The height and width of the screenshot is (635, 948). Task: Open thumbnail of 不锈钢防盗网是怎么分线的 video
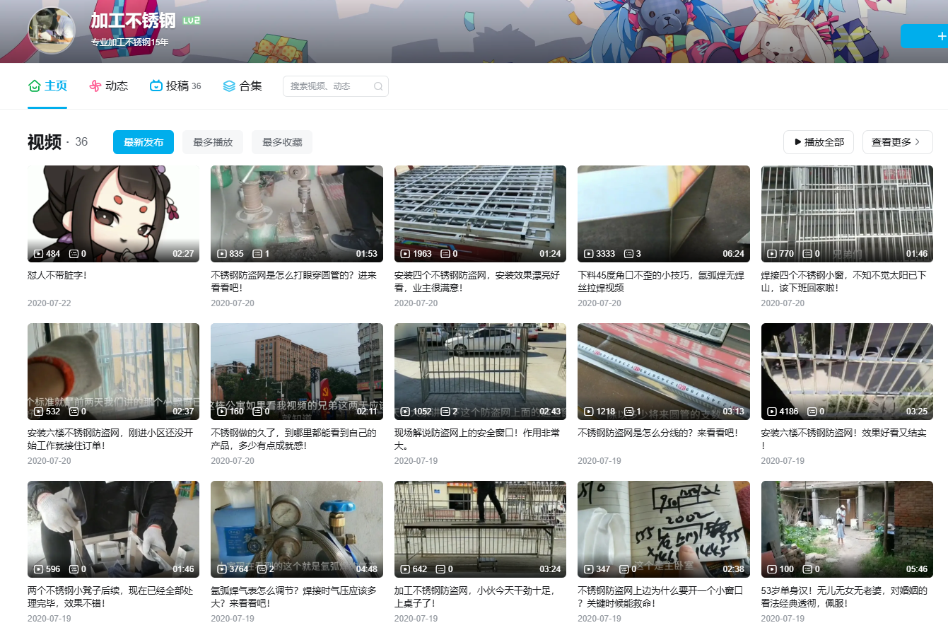click(664, 372)
